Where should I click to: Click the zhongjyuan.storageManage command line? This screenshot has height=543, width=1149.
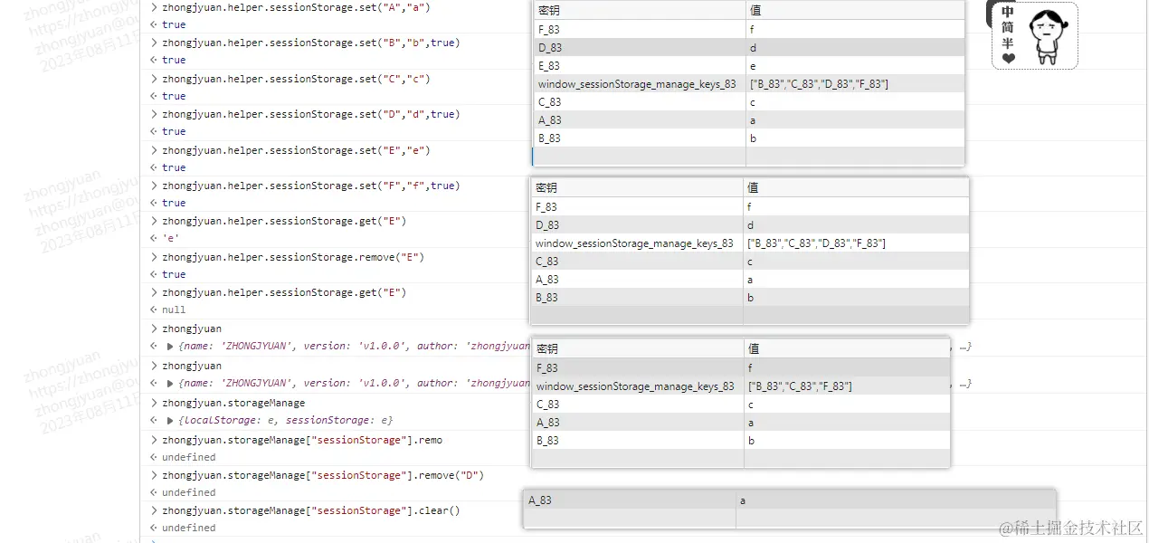coord(233,403)
